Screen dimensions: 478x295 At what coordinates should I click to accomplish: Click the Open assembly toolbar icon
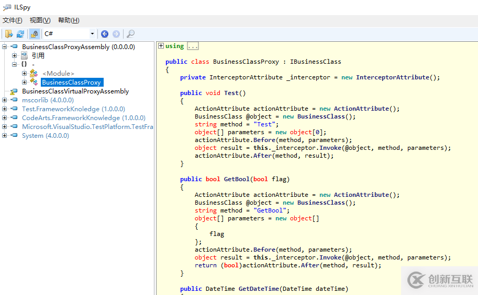tap(9, 34)
